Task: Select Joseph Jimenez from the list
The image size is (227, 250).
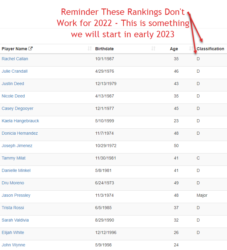Action: click(x=17, y=146)
